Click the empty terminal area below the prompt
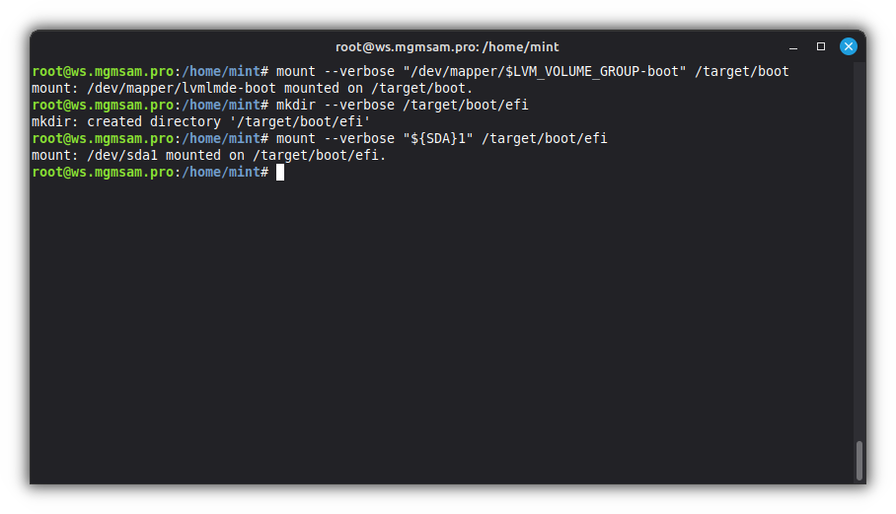The width and height of the screenshot is (896, 514). tap(444, 326)
